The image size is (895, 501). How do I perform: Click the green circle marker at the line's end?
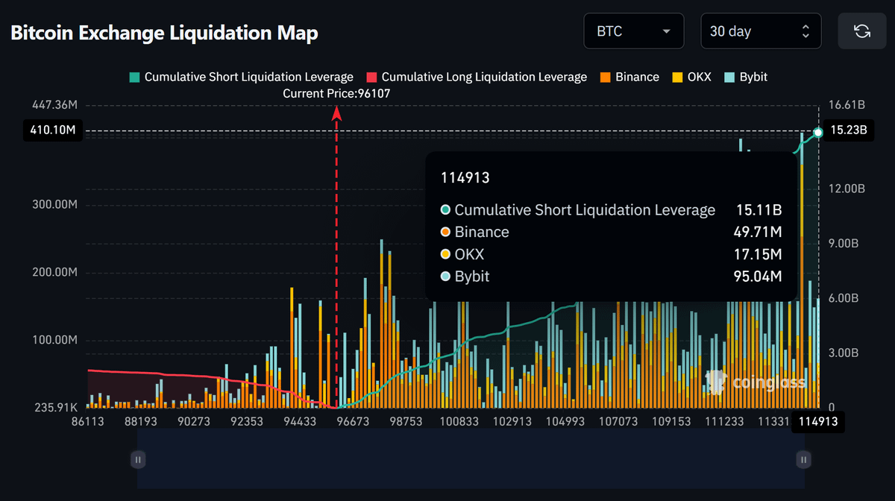817,132
